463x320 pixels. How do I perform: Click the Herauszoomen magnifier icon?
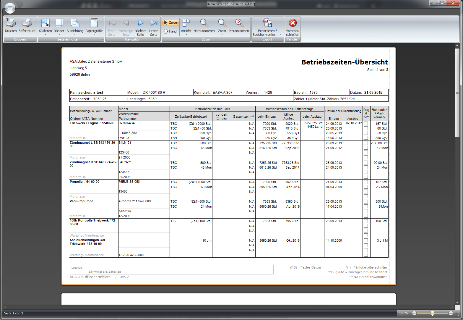pos(204,23)
